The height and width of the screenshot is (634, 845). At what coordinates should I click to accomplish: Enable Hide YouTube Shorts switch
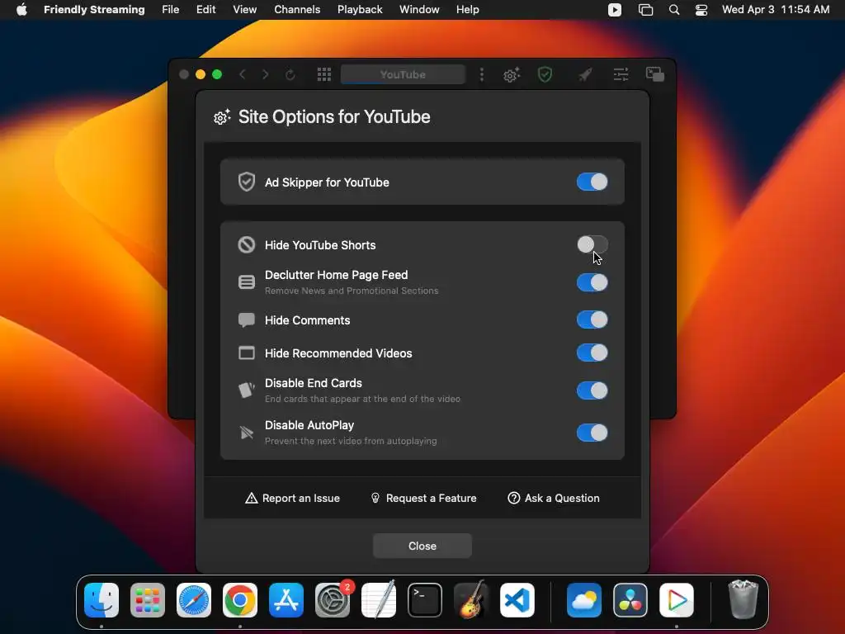pyautogui.click(x=592, y=244)
